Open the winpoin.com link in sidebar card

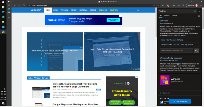tap(166, 93)
